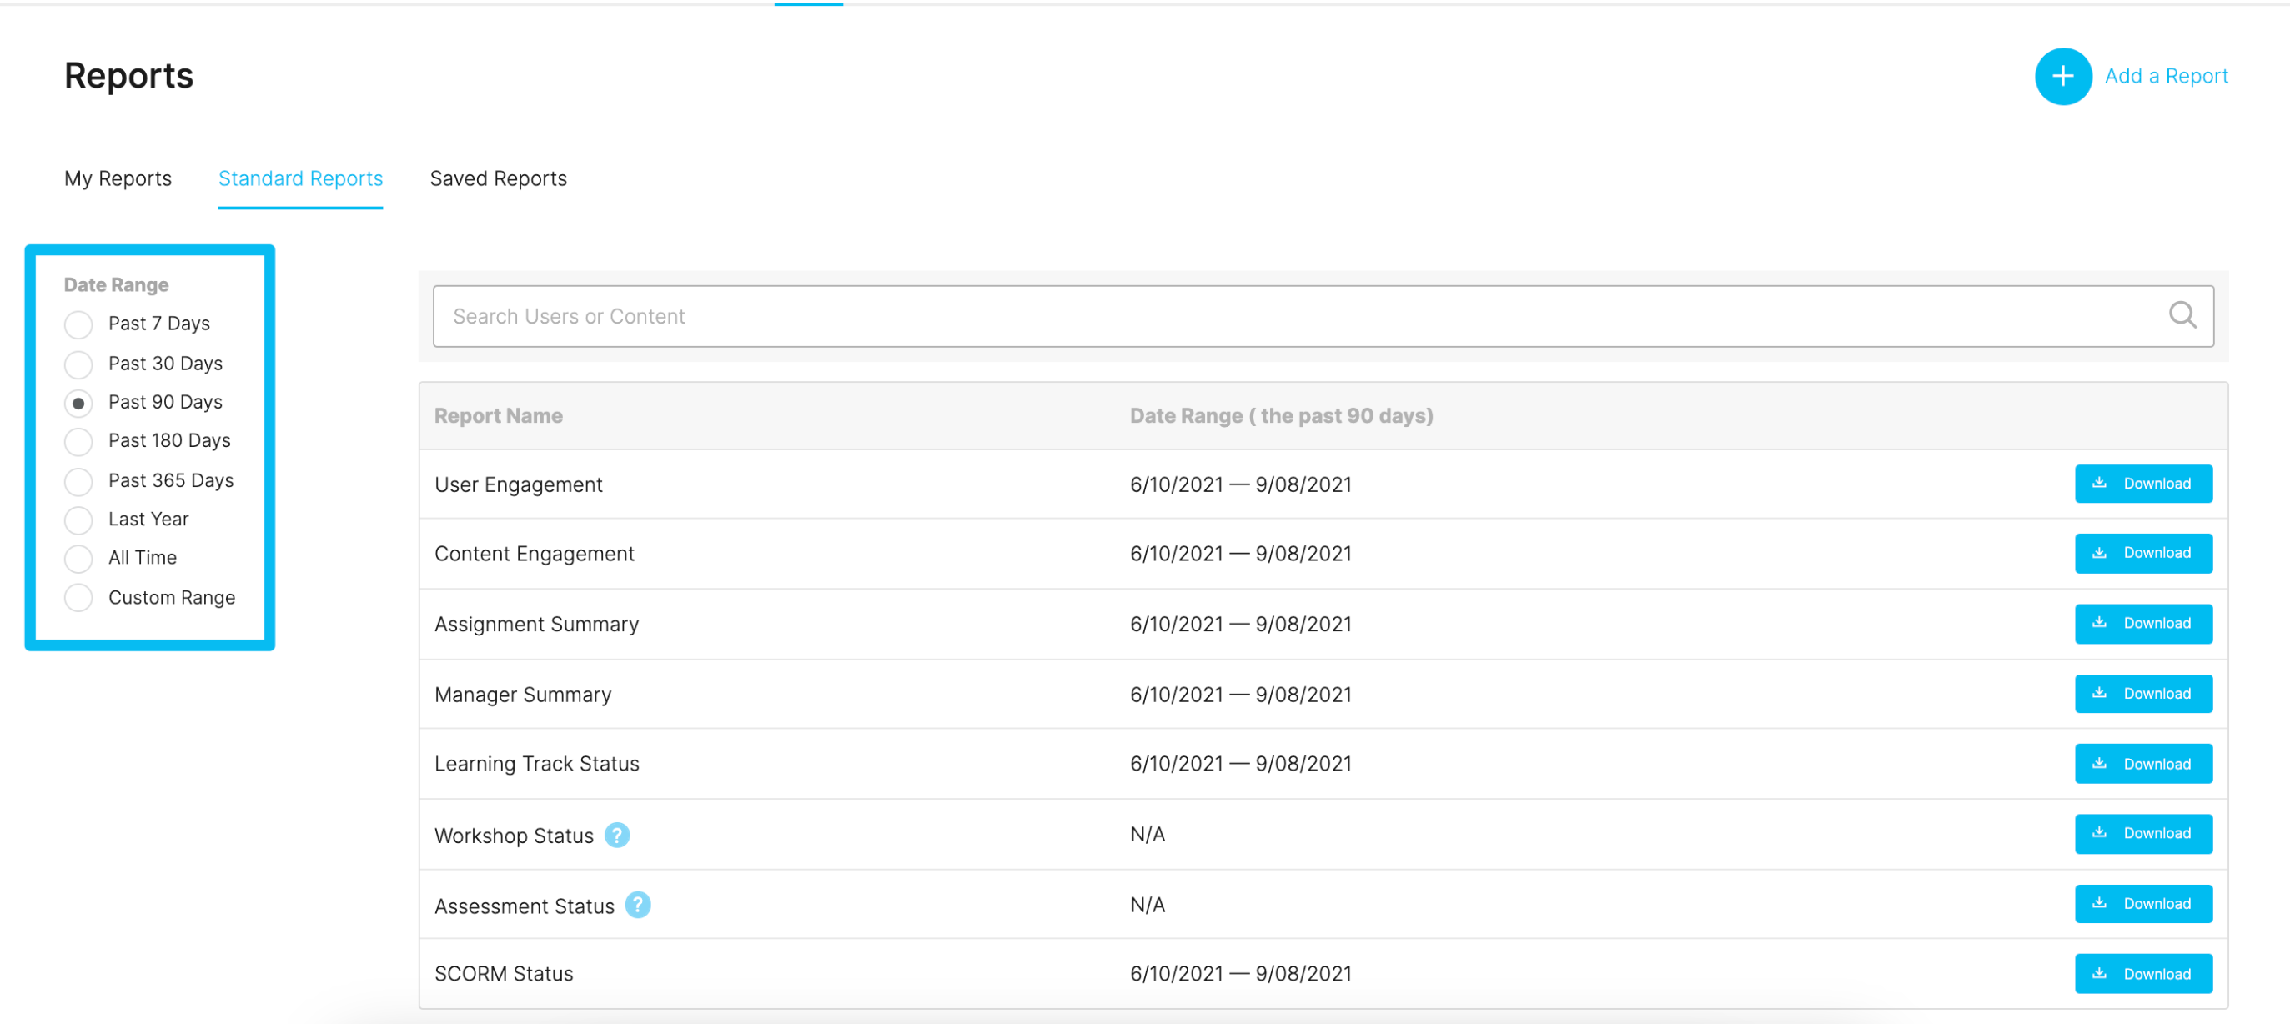Viewport: 2290px width, 1024px height.
Task: Select the Last Year radio button
Action: [78, 520]
